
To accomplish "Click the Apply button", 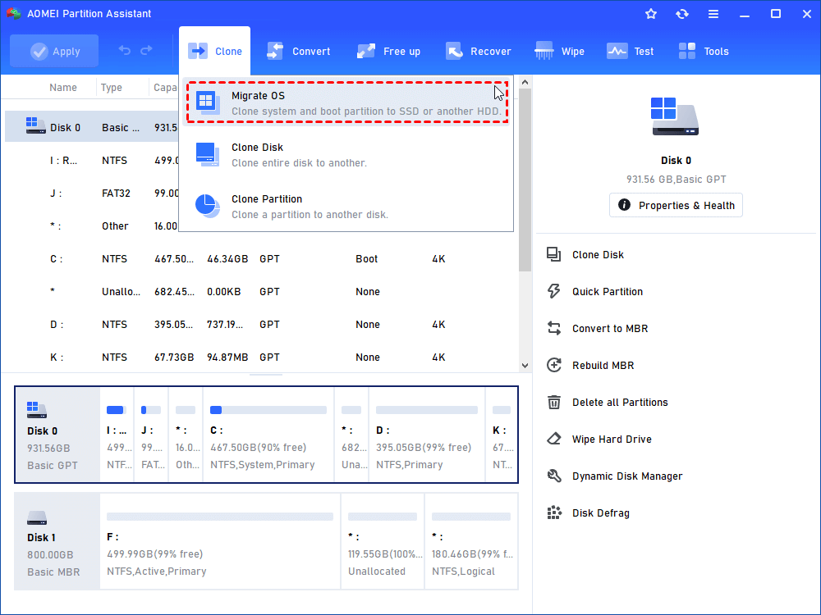I will point(54,51).
